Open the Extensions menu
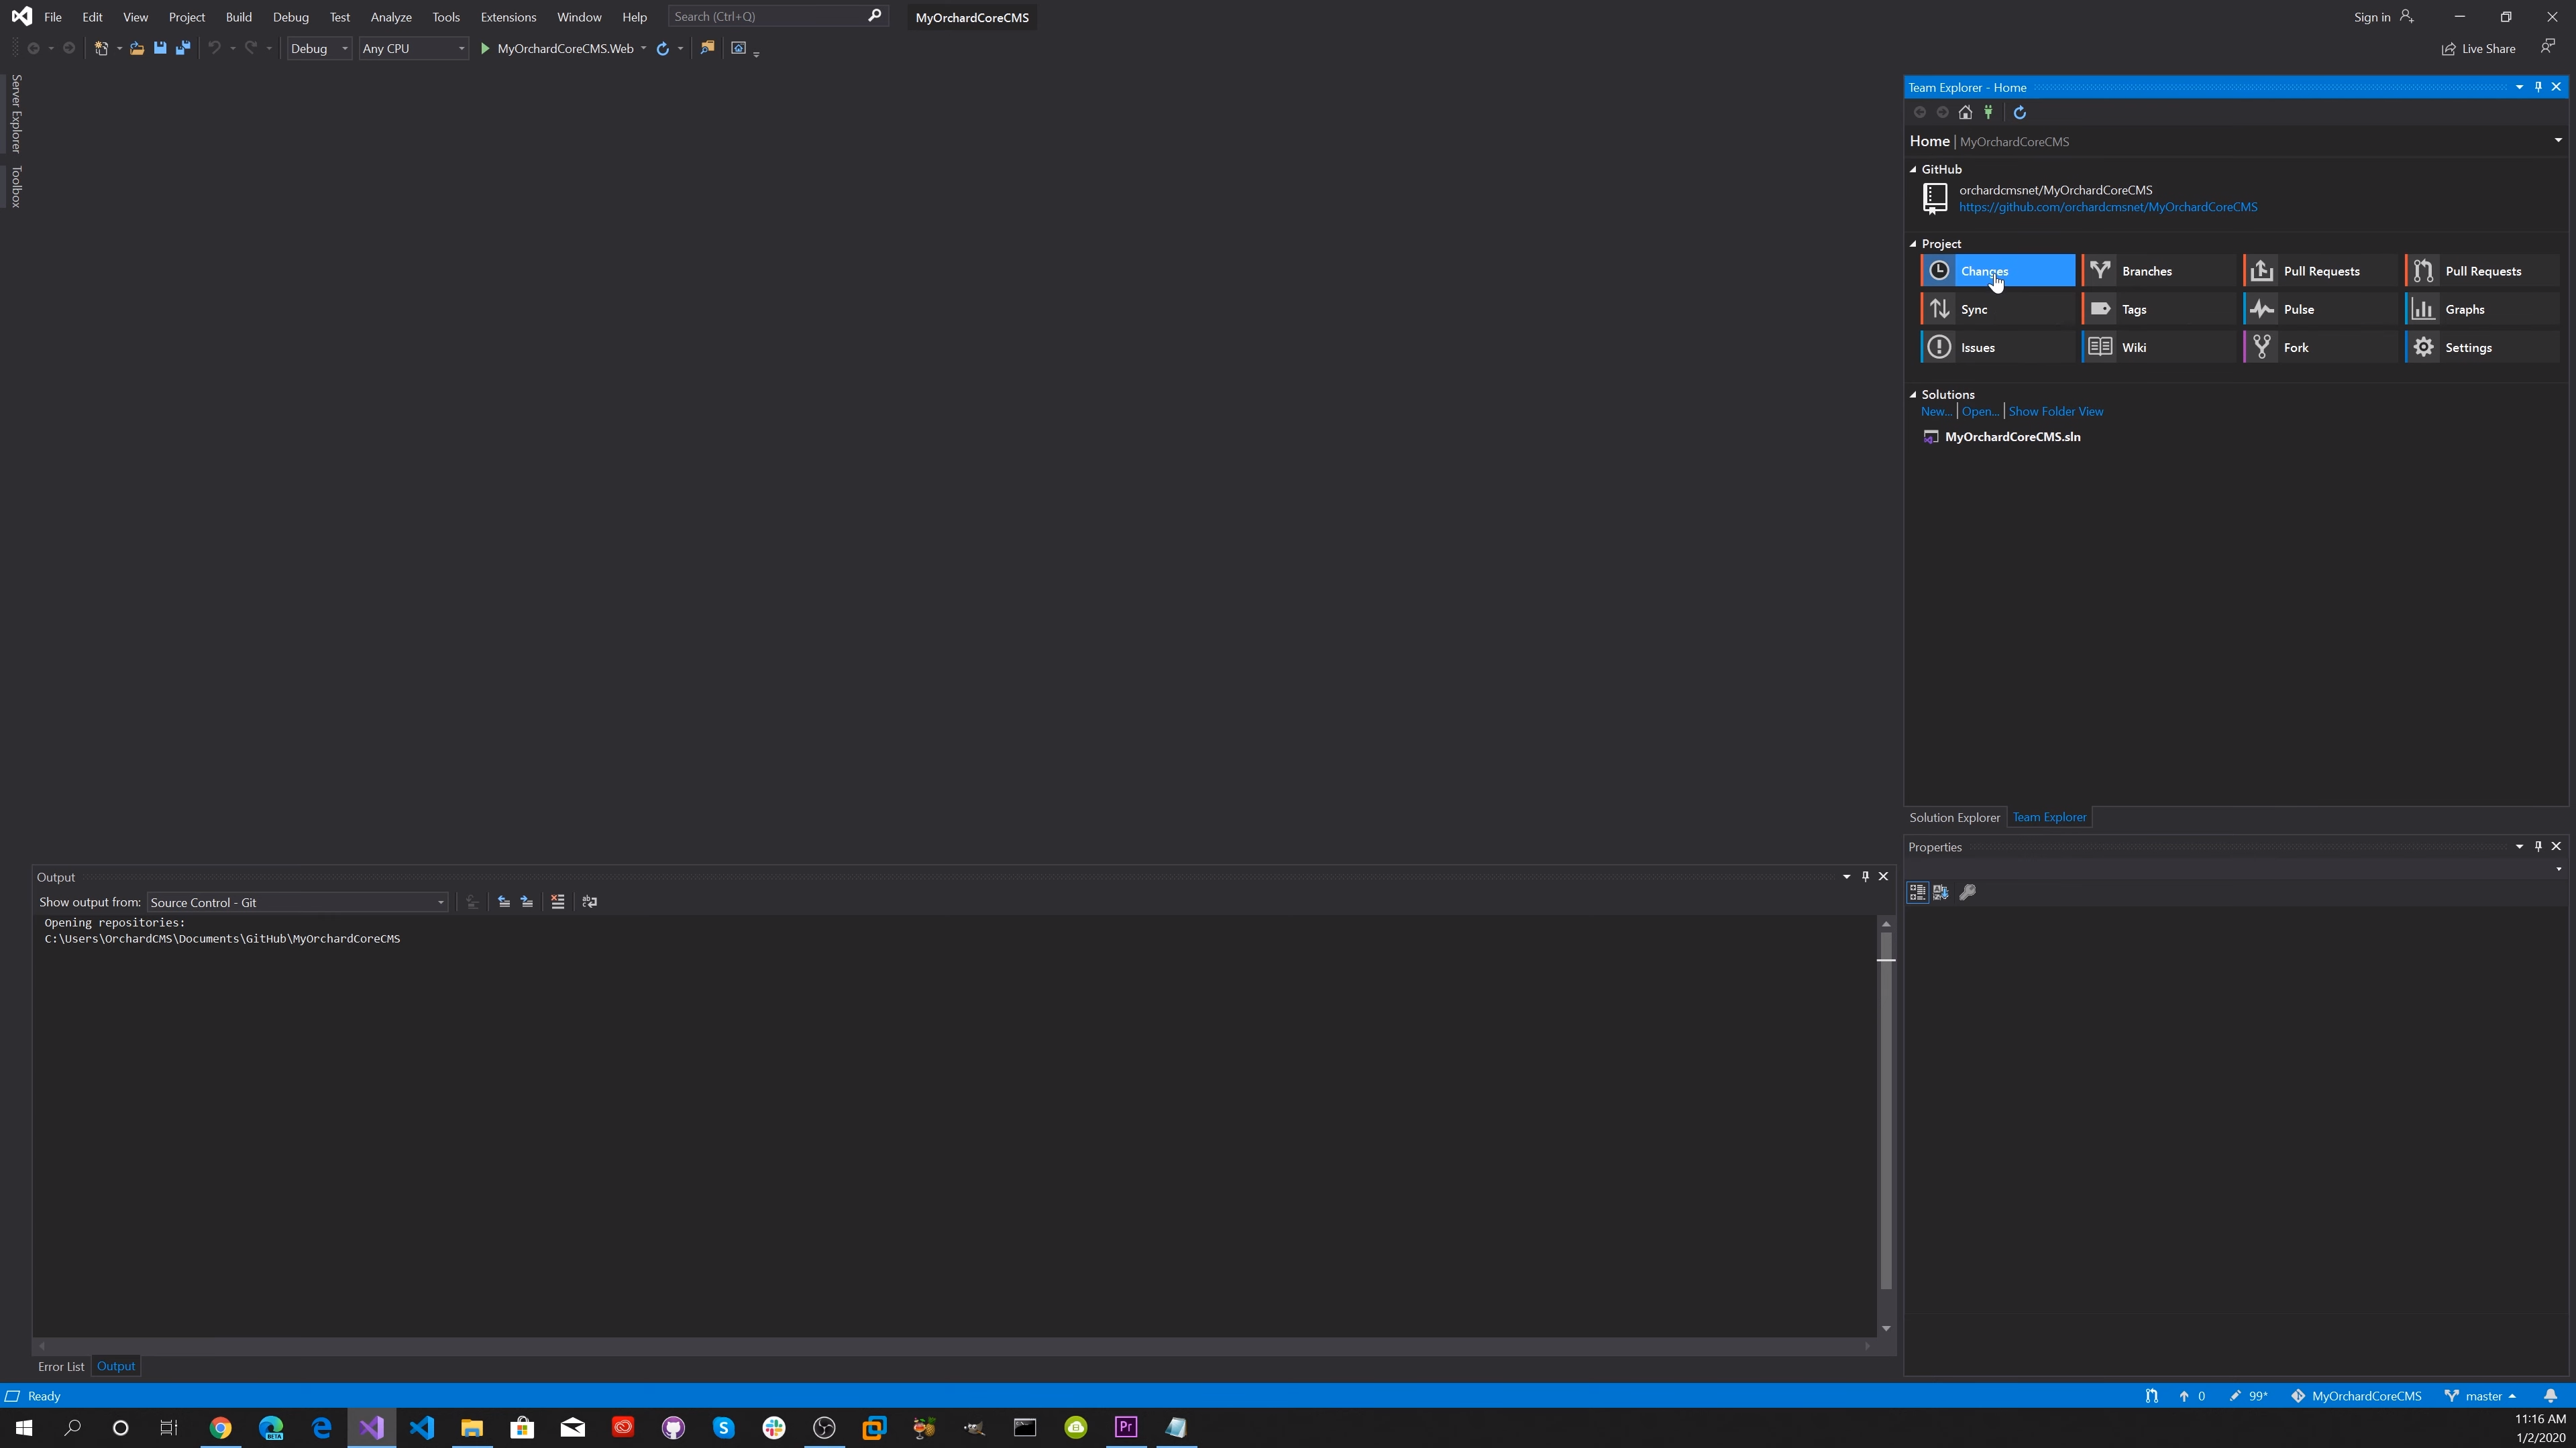The image size is (2576, 1448). (508, 17)
